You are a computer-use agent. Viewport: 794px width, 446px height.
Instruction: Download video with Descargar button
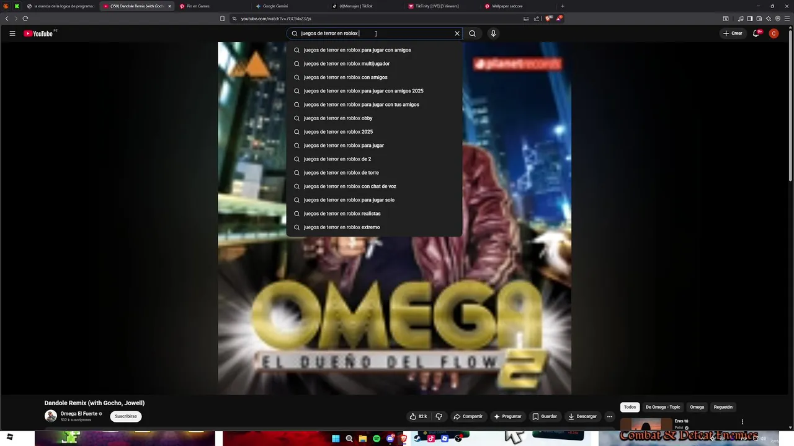coord(582,416)
